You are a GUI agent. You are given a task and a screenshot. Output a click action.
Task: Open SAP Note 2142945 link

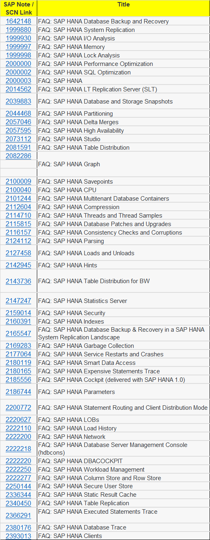click(18, 265)
